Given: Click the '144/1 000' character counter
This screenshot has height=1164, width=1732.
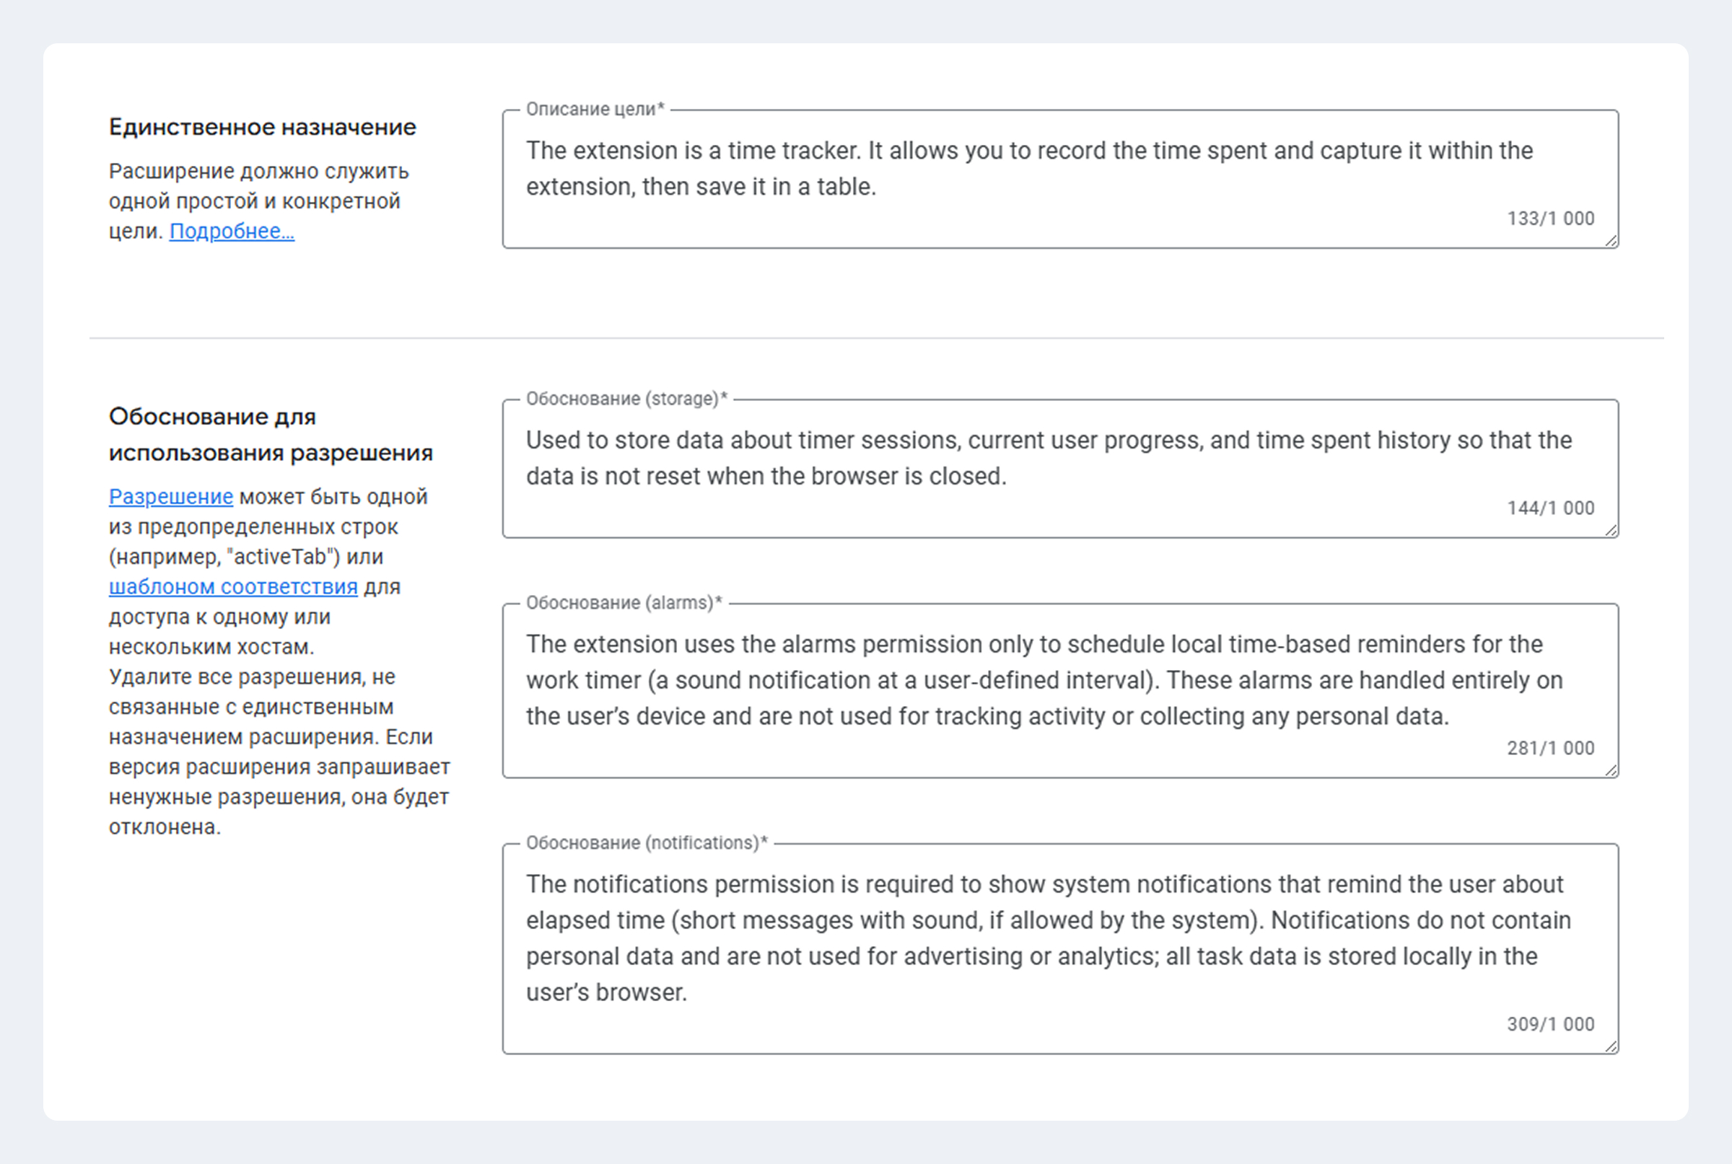Looking at the screenshot, I should [1550, 508].
